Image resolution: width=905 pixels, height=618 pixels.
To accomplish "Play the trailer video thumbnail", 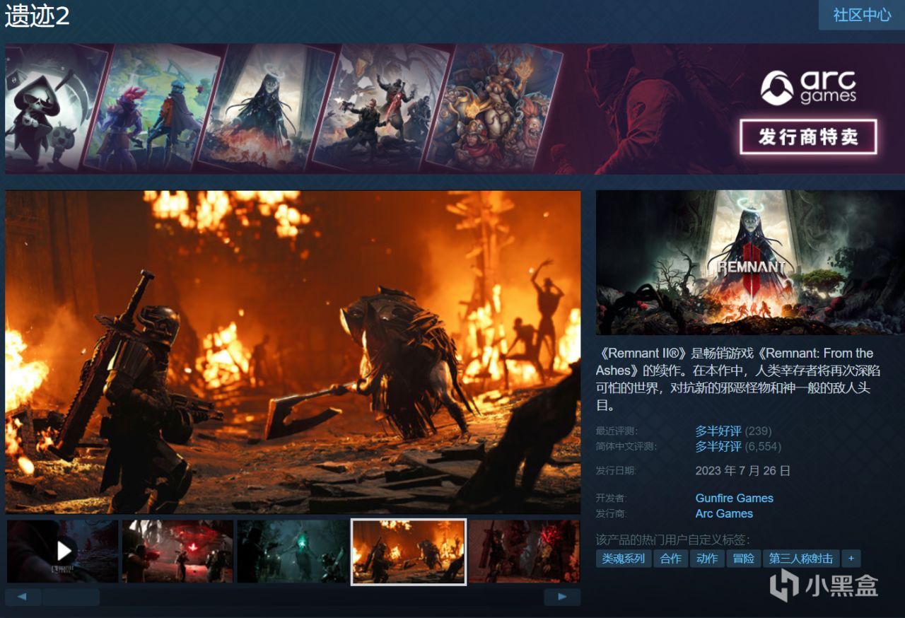I will pyautogui.click(x=63, y=552).
